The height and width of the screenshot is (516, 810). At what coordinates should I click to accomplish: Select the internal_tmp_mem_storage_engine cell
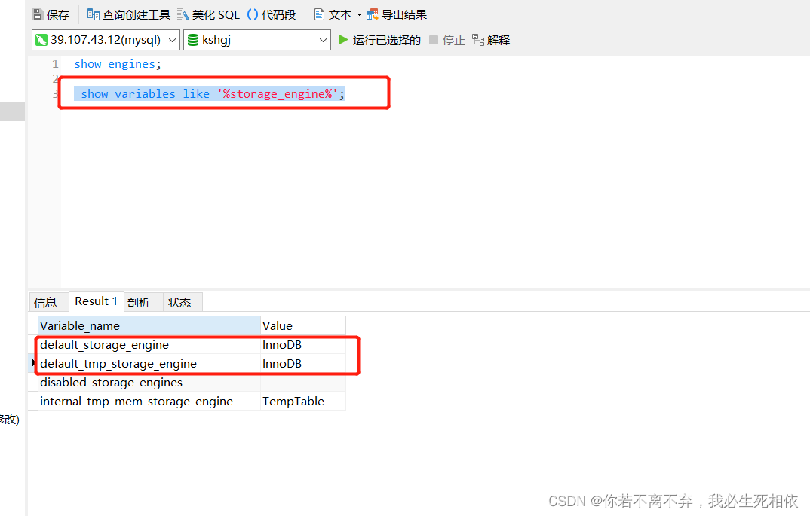click(x=149, y=402)
